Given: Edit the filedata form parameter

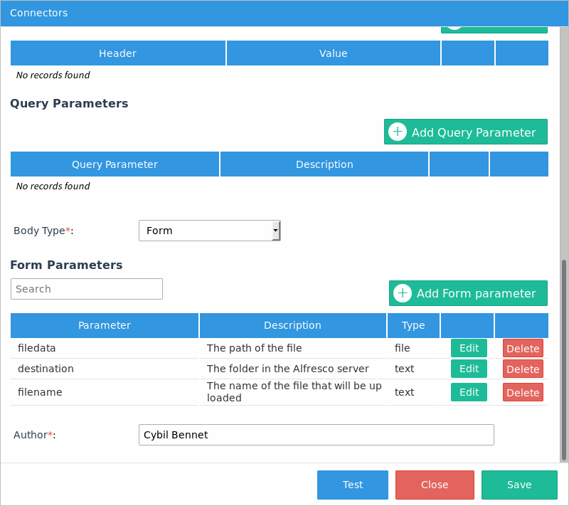Looking at the screenshot, I should [x=469, y=348].
